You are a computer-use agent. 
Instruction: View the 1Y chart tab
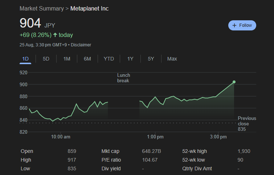coord(130,59)
